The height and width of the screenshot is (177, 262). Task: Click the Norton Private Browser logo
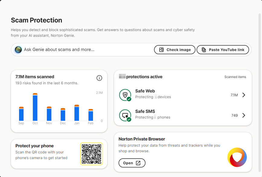coord(237,157)
